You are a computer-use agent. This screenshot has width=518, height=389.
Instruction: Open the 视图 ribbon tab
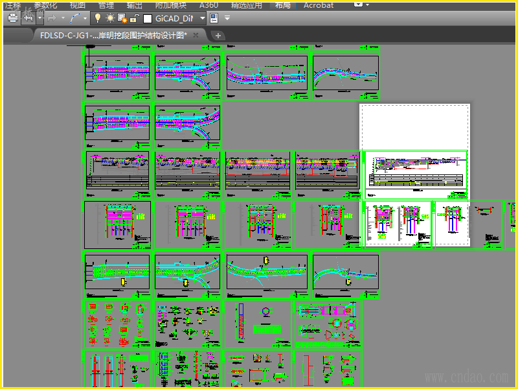pyautogui.click(x=78, y=6)
